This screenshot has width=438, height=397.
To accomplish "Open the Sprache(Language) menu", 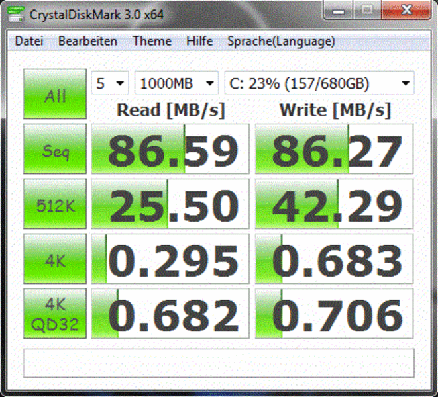I will (281, 41).
